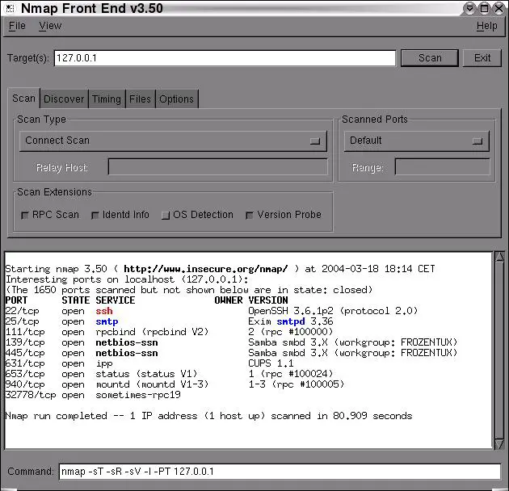Click the Scan button
The width and height of the screenshot is (509, 491).
[x=430, y=58]
